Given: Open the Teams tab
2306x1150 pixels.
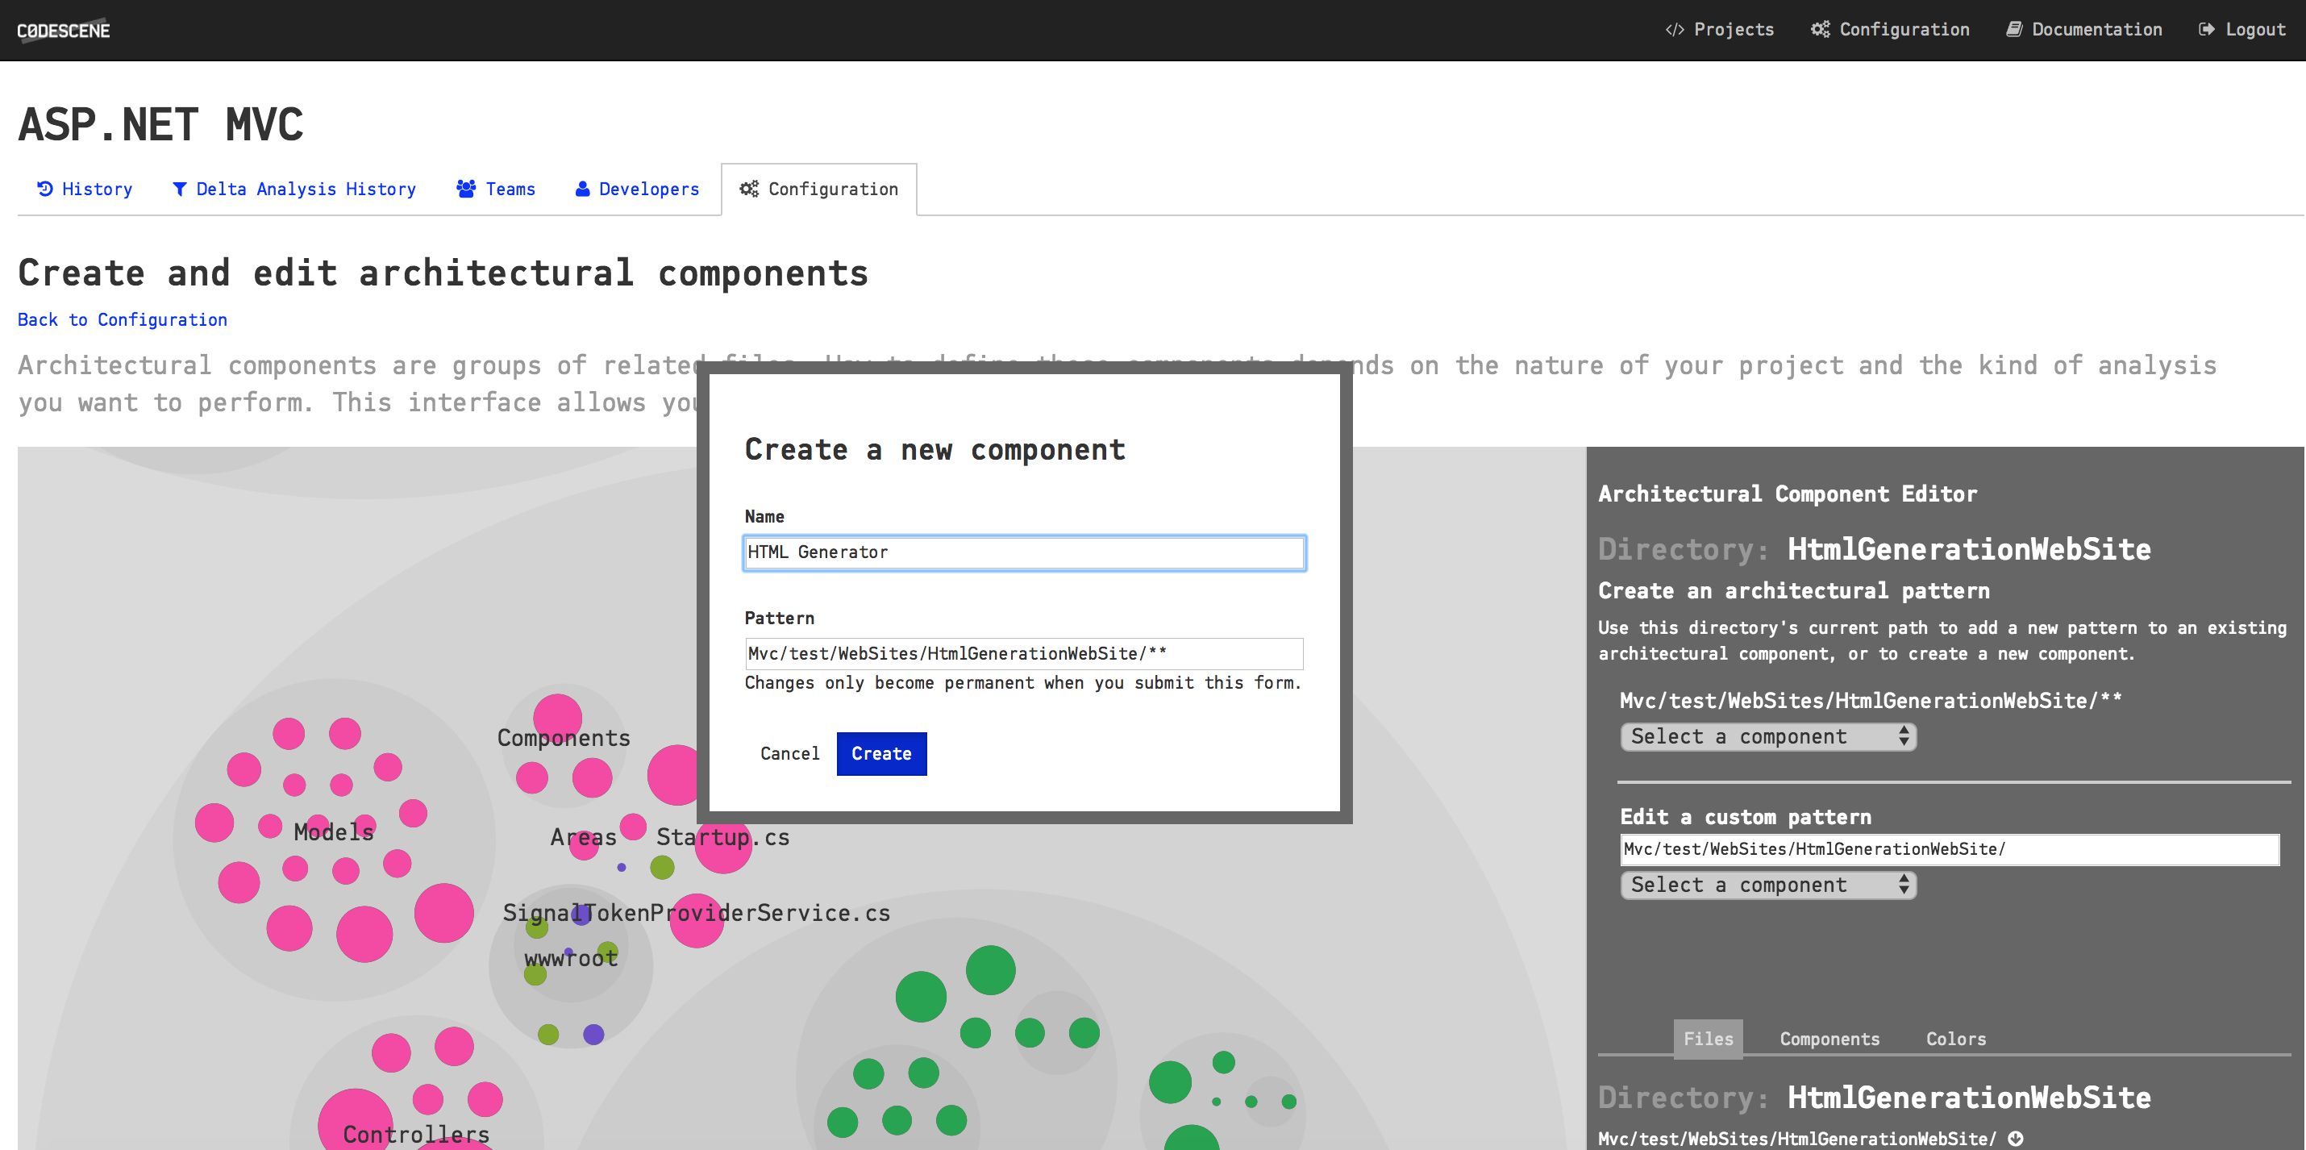Looking at the screenshot, I should (x=496, y=189).
